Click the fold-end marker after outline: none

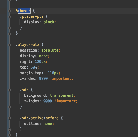coord(9,129)
